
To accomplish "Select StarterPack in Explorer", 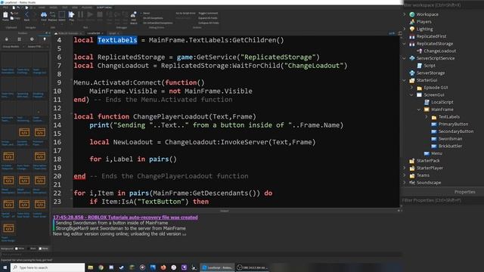I will (x=428, y=161).
